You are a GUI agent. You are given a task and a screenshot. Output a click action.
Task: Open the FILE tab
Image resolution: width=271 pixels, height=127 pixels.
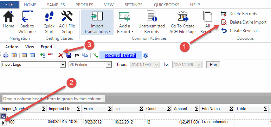[9, 5]
